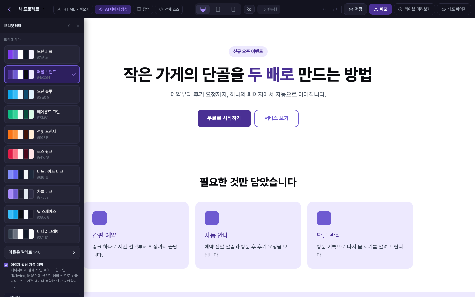Click the 배포 deploy button
Screen dimensions: 475x297
pyautogui.click(x=380, y=9)
